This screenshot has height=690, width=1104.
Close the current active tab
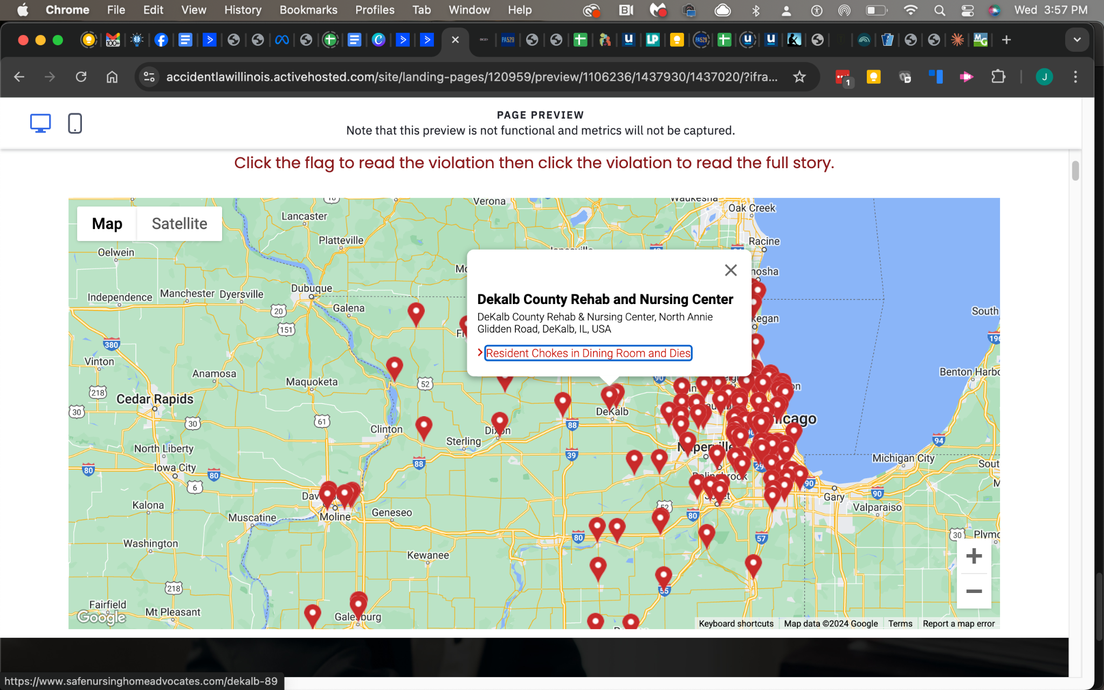(456, 40)
